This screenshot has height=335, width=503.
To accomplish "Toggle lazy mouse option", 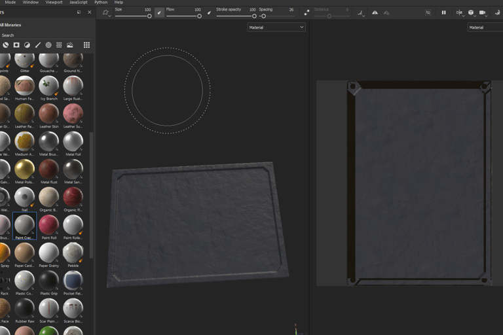I will tap(307, 12).
